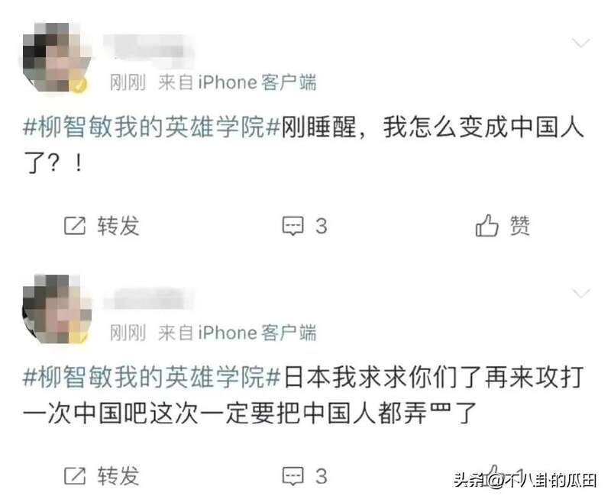Open the second post's blurred username

coord(147,298)
